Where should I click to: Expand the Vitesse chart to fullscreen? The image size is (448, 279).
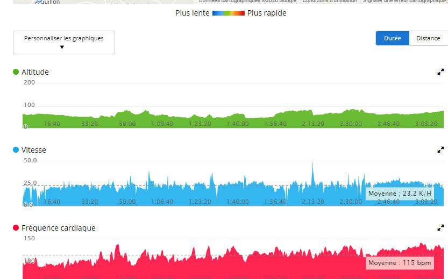[x=440, y=149]
